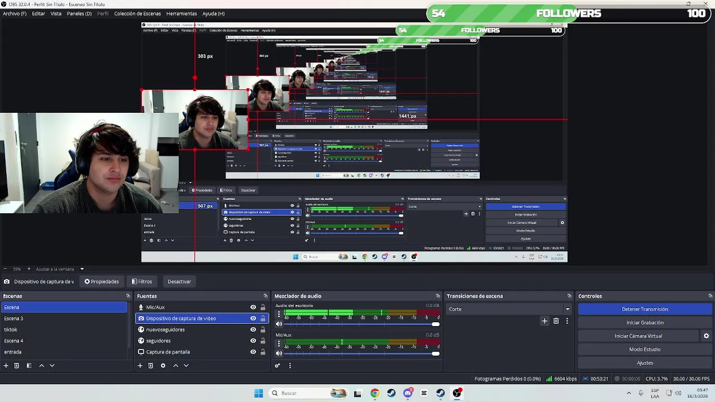The width and height of the screenshot is (715, 402).
Task: Move scene up with arrow icon
Action: (41, 365)
